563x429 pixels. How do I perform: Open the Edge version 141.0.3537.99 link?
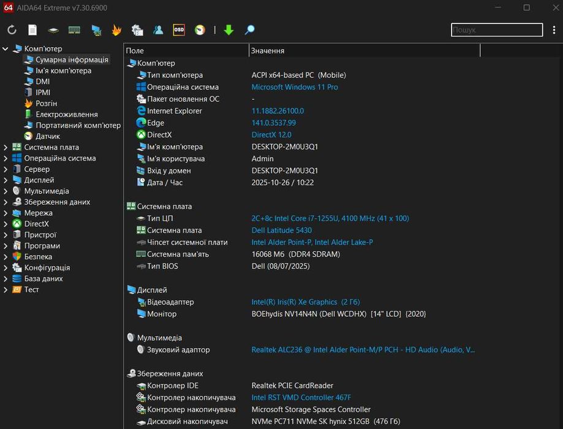[x=274, y=123]
